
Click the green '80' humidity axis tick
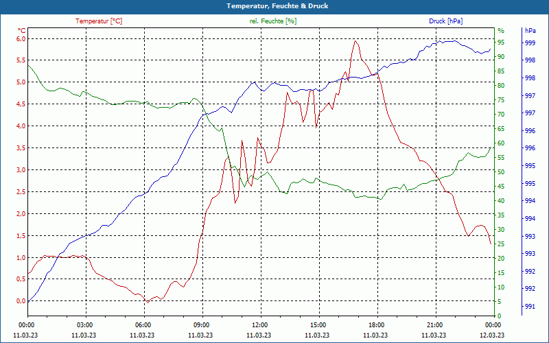click(x=501, y=85)
